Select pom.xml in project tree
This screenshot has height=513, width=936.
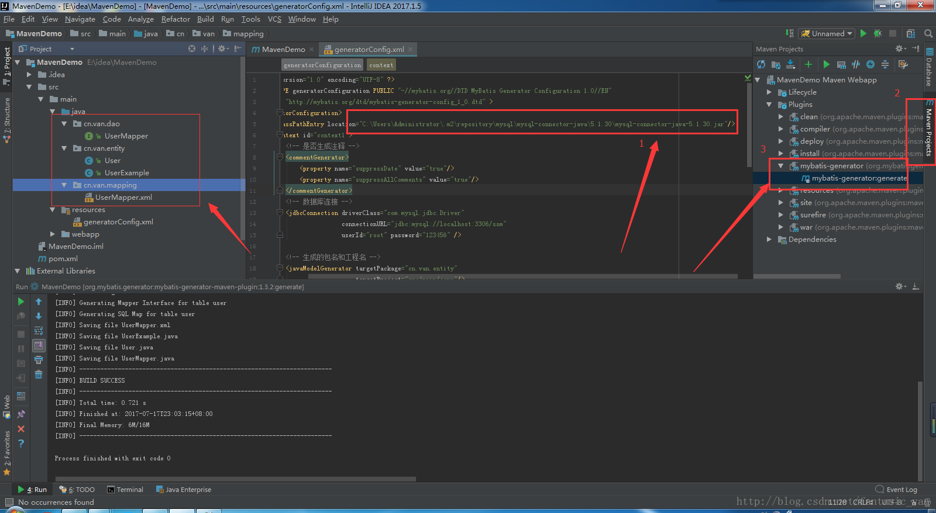[x=63, y=259]
